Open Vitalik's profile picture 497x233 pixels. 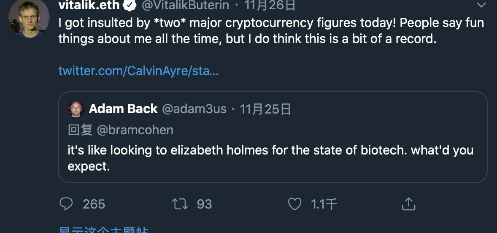click(30, 19)
